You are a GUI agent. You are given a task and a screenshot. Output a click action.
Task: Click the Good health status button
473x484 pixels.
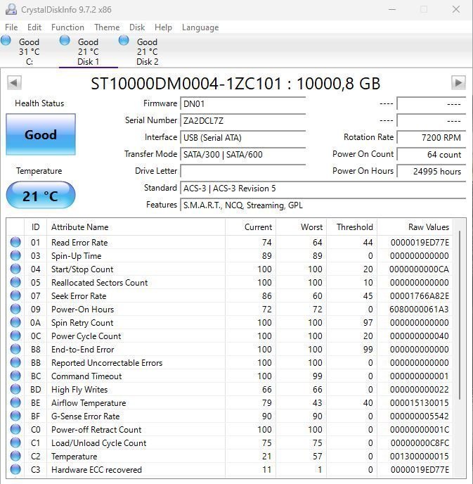coord(40,135)
